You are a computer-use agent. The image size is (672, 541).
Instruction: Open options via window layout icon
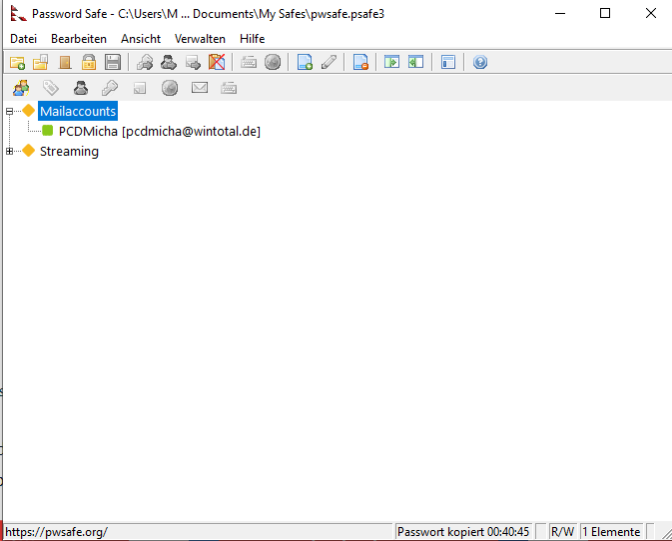coord(448,63)
